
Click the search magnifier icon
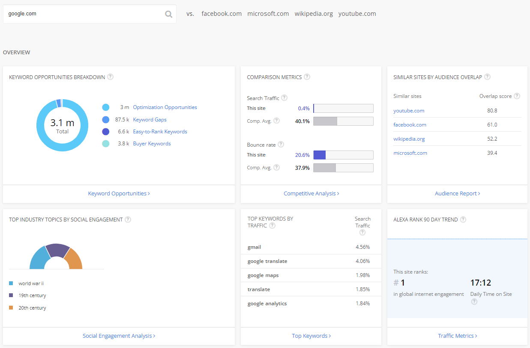[168, 14]
